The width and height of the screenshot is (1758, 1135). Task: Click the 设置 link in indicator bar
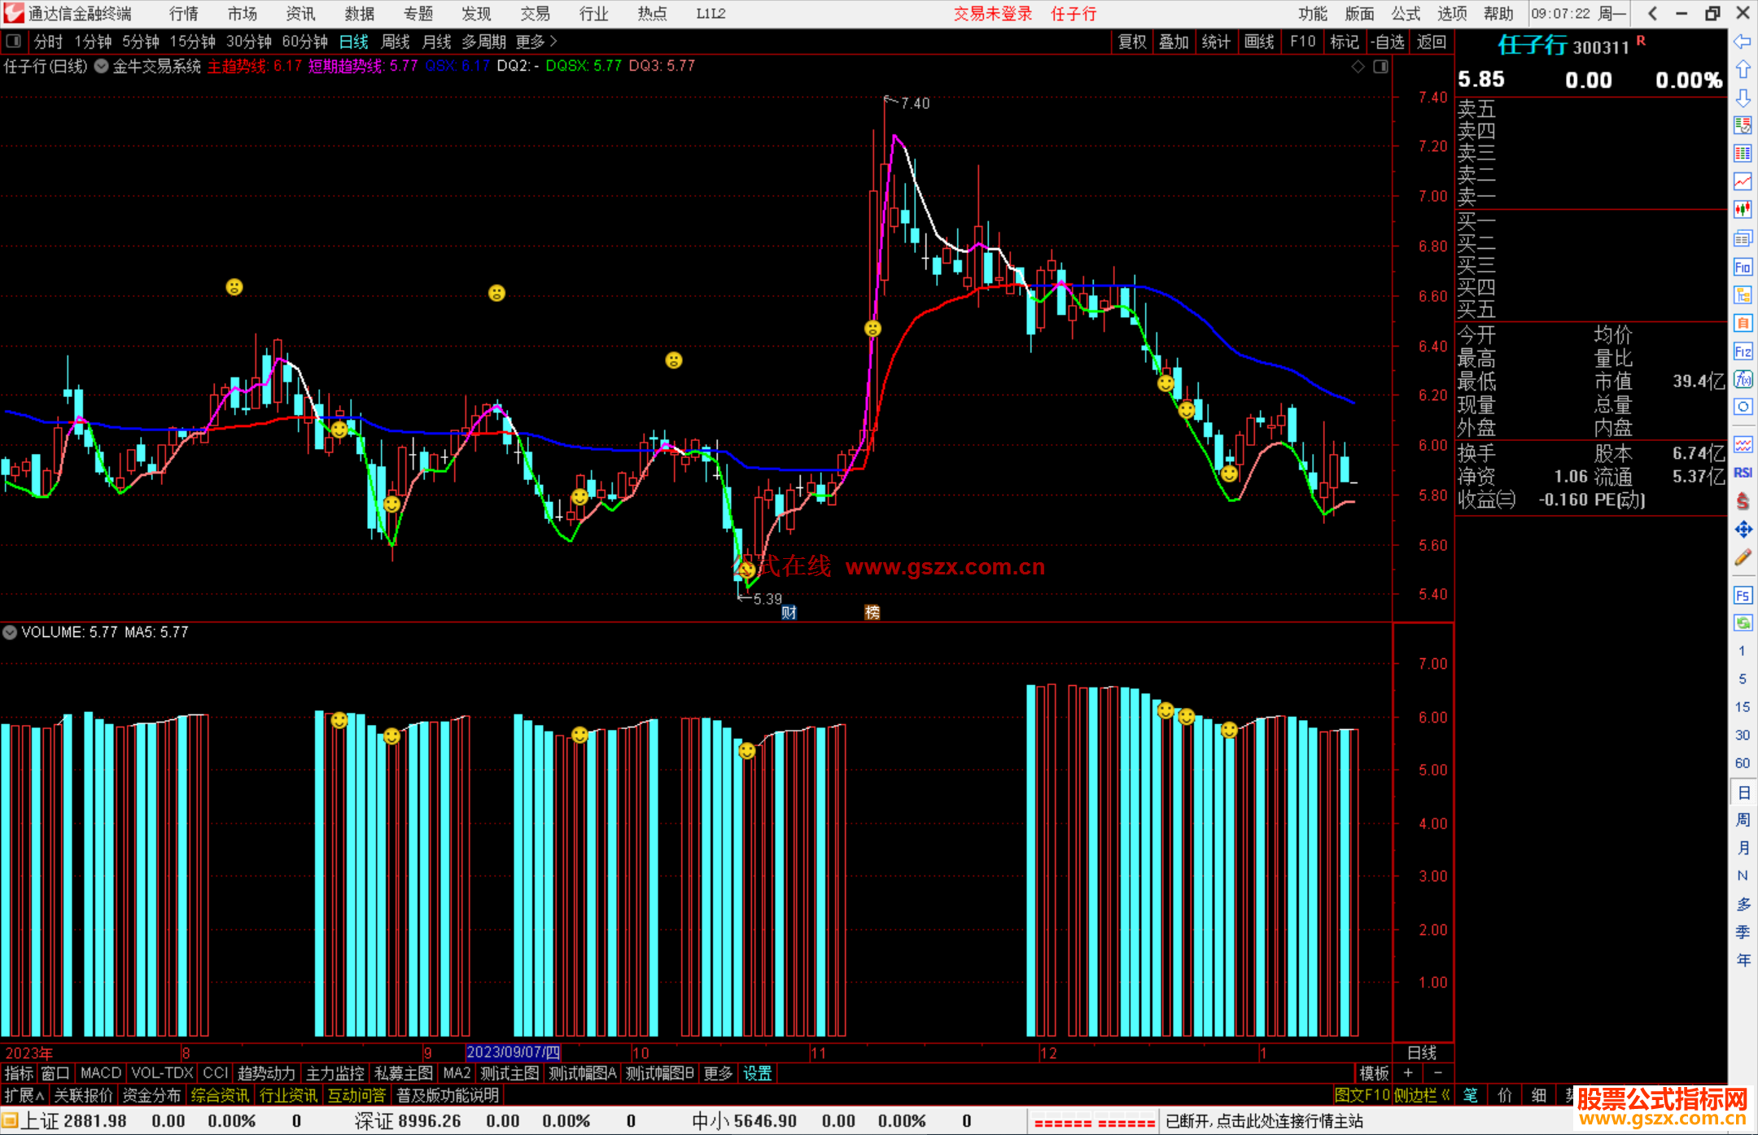pos(757,1073)
